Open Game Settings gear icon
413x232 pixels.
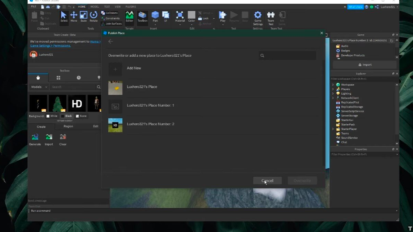click(x=258, y=15)
